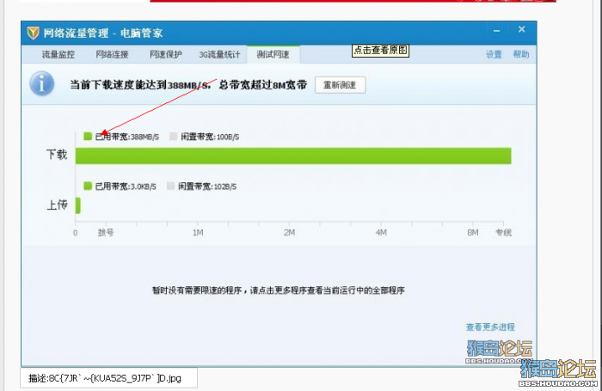Image resolution: width=602 pixels, height=391 pixels.
Task: Click the gray swatch beside 闲置带宽:102B/S
Action: [x=171, y=186]
